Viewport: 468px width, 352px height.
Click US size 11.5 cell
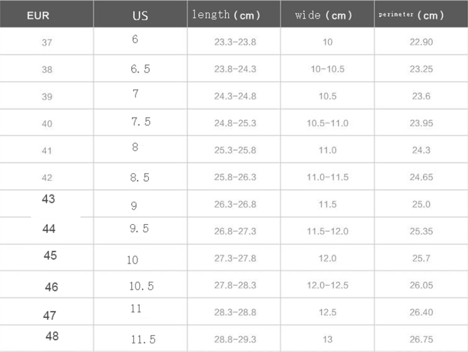pos(142,340)
